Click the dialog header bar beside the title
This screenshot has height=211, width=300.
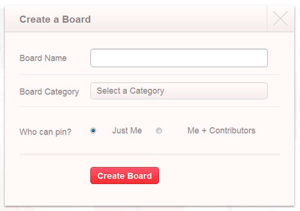click(180, 19)
